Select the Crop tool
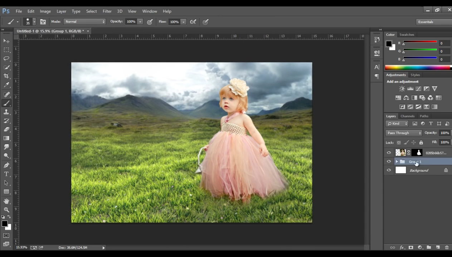452x257 pixels. [6, 76]
